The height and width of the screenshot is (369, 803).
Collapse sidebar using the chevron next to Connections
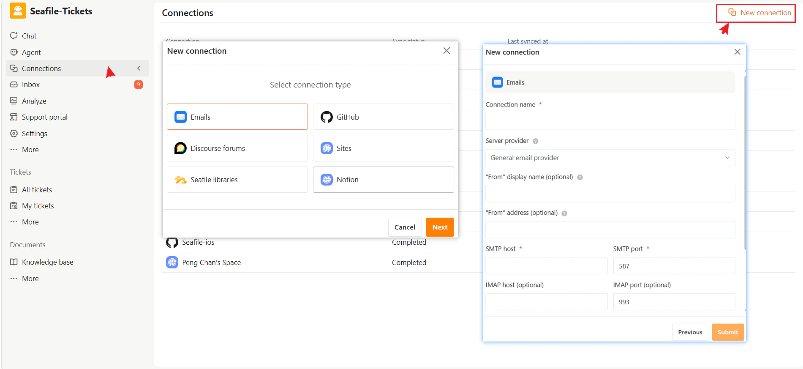[139, 68]
